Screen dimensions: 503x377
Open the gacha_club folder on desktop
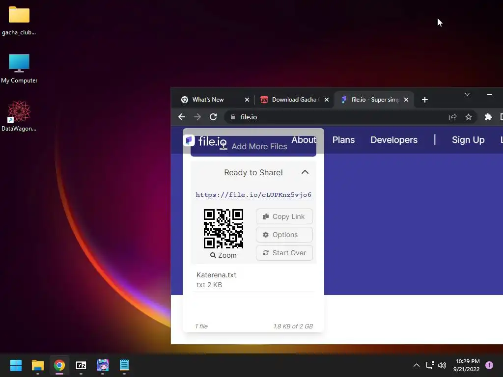pyautogui.click(x=19, y=21)
